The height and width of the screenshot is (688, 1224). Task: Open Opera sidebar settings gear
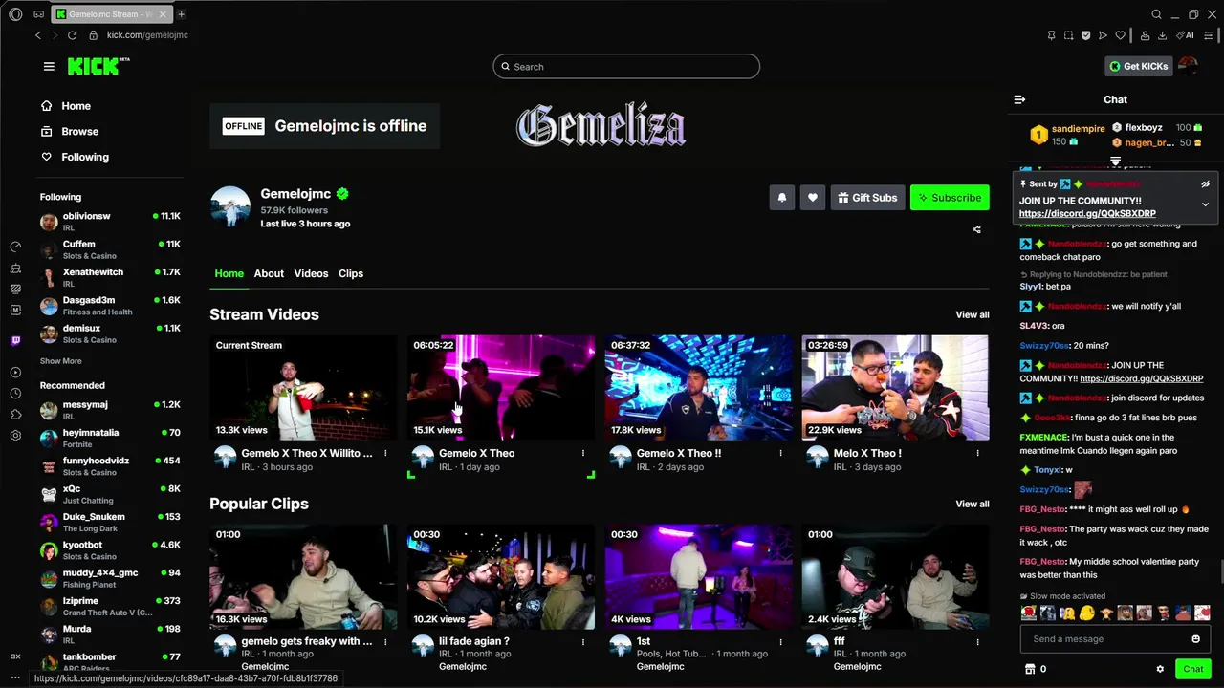(15, 436)
